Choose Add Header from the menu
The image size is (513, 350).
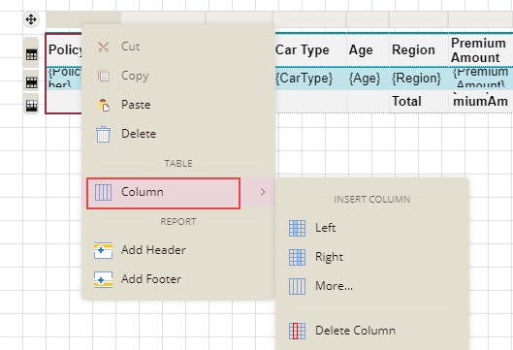click(x=178, y=250)
